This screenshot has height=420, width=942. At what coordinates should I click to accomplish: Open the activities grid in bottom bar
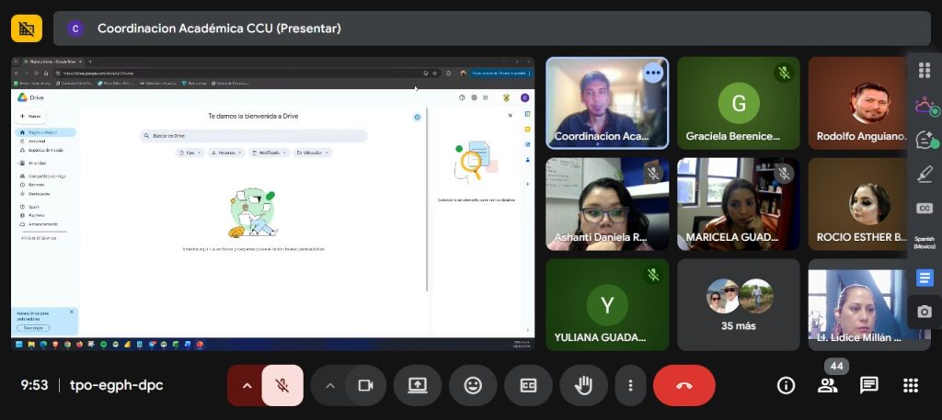(910, 385)
